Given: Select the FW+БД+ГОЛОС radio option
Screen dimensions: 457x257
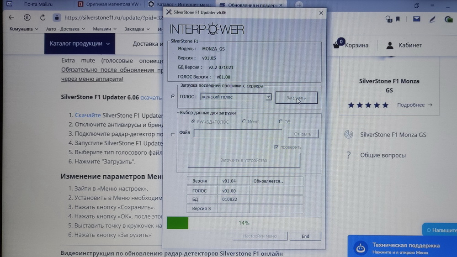Looking at the screenshot, I should point(193,121).
